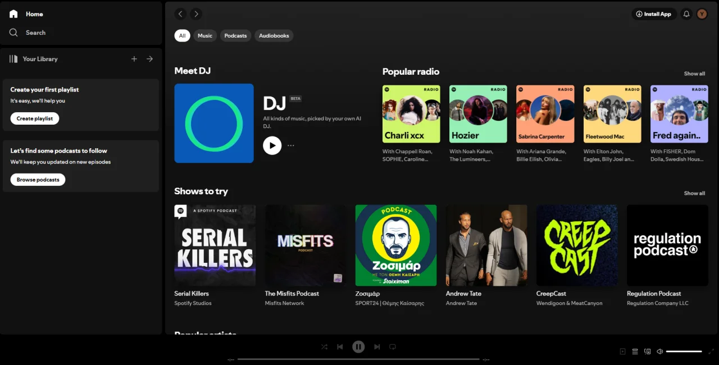Click Regulation Company LLC subtitle
719x365 pixels.
(657, 303)
